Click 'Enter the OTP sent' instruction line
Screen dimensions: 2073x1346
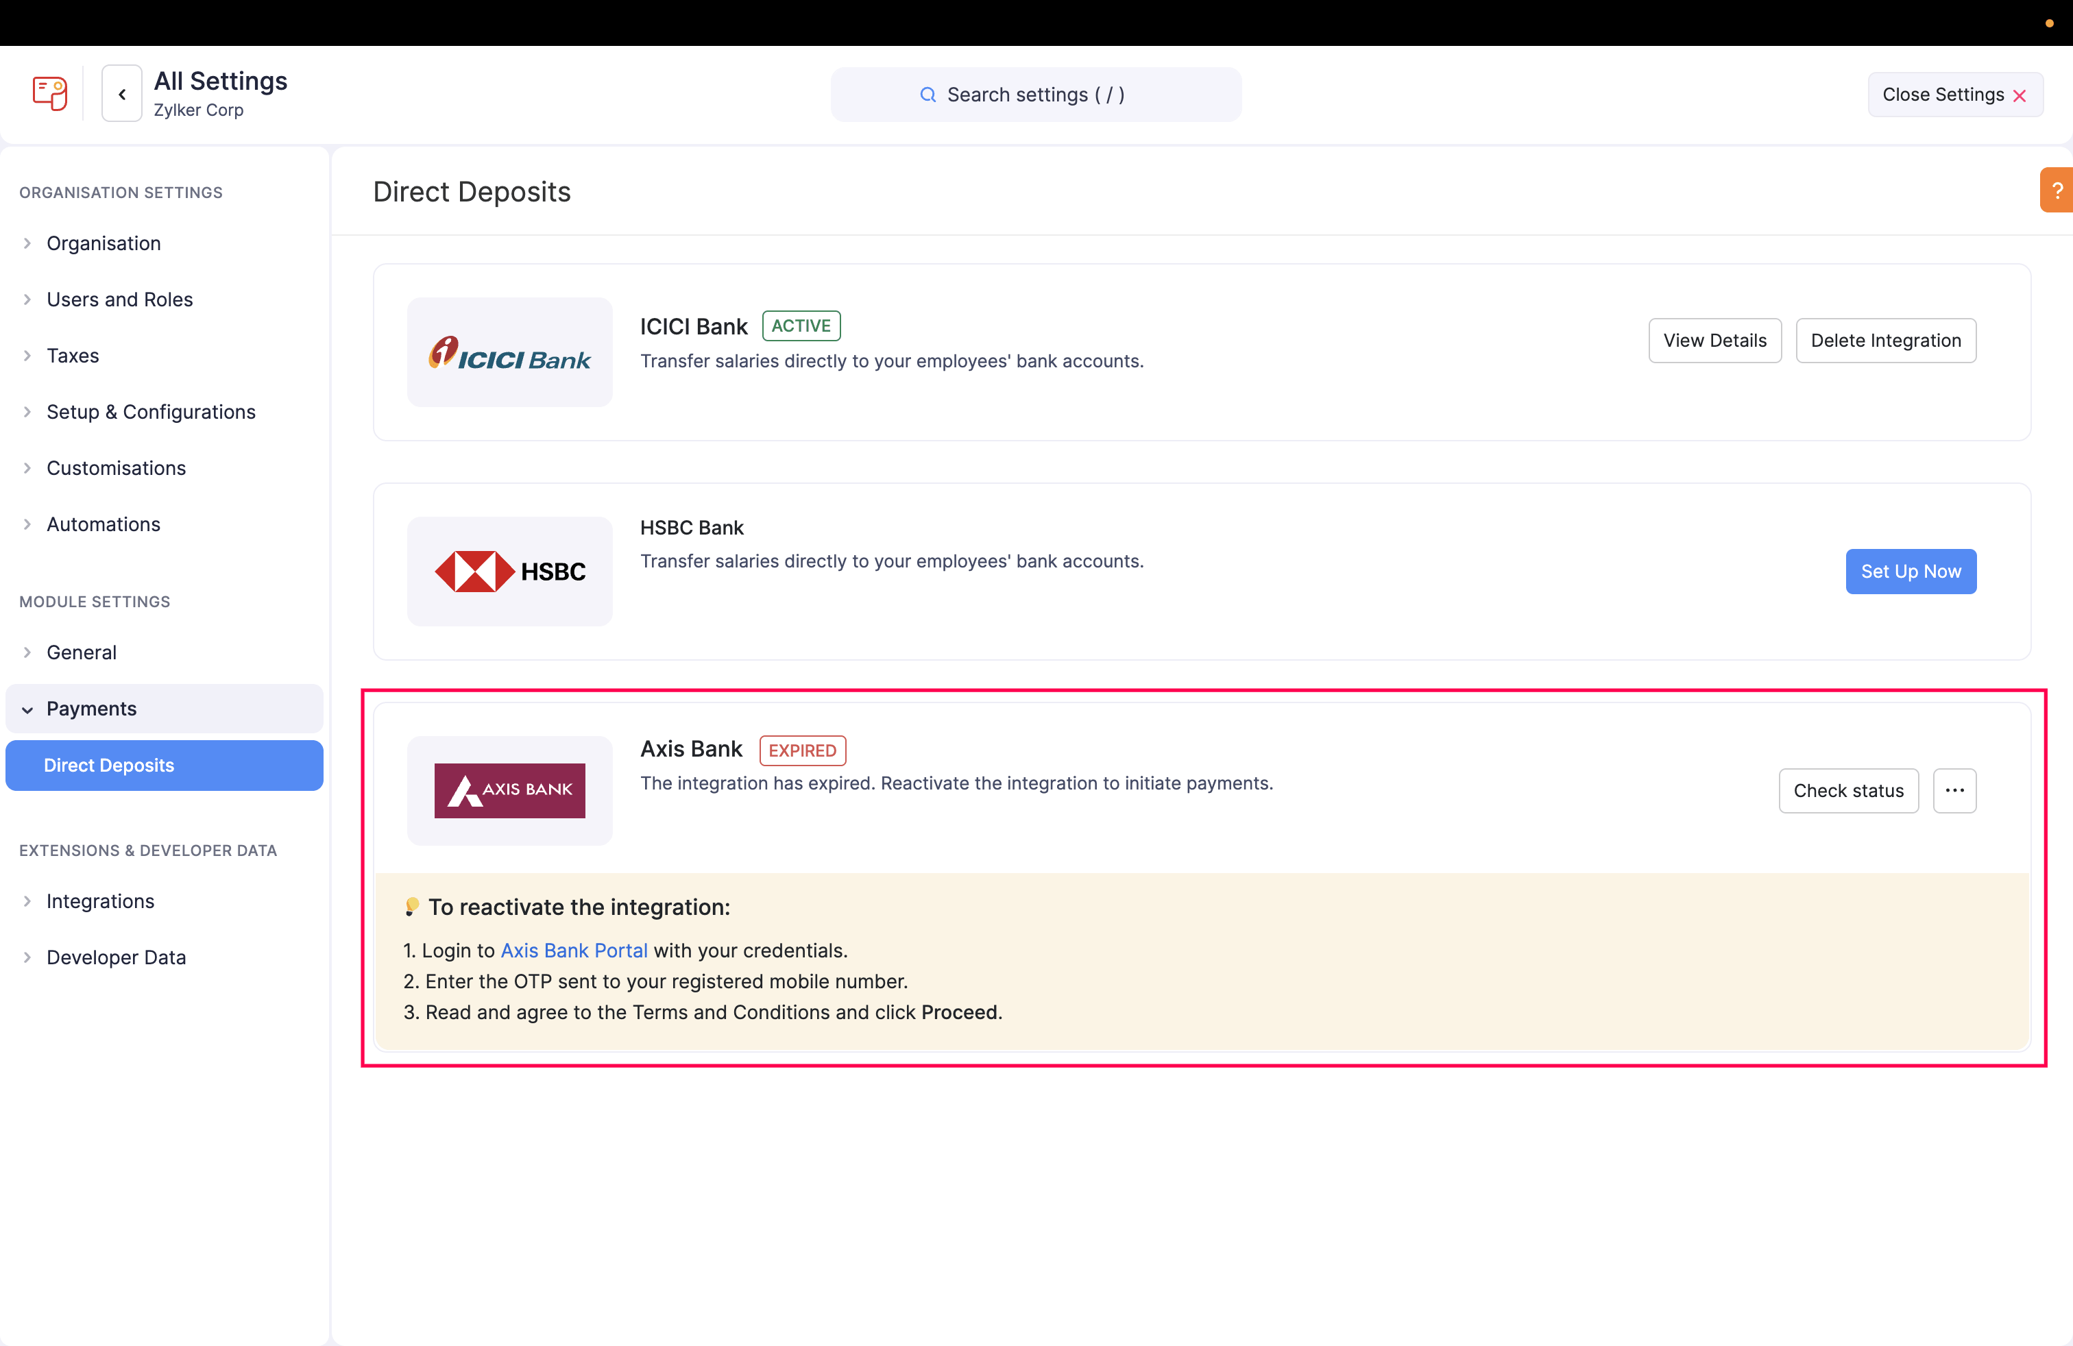pos(656,981)
